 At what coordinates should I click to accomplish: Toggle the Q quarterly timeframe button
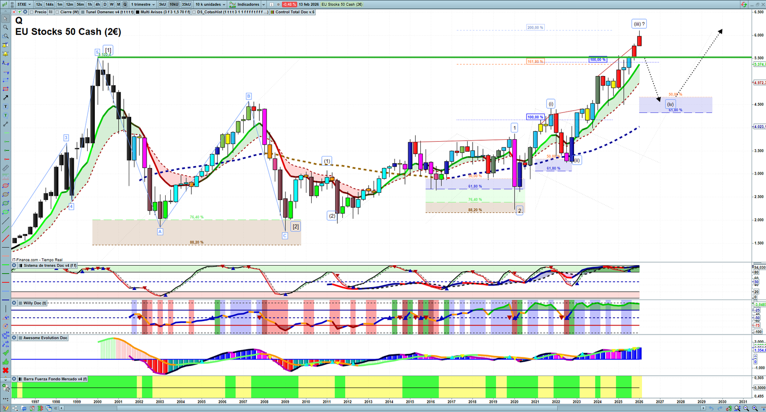125,4
